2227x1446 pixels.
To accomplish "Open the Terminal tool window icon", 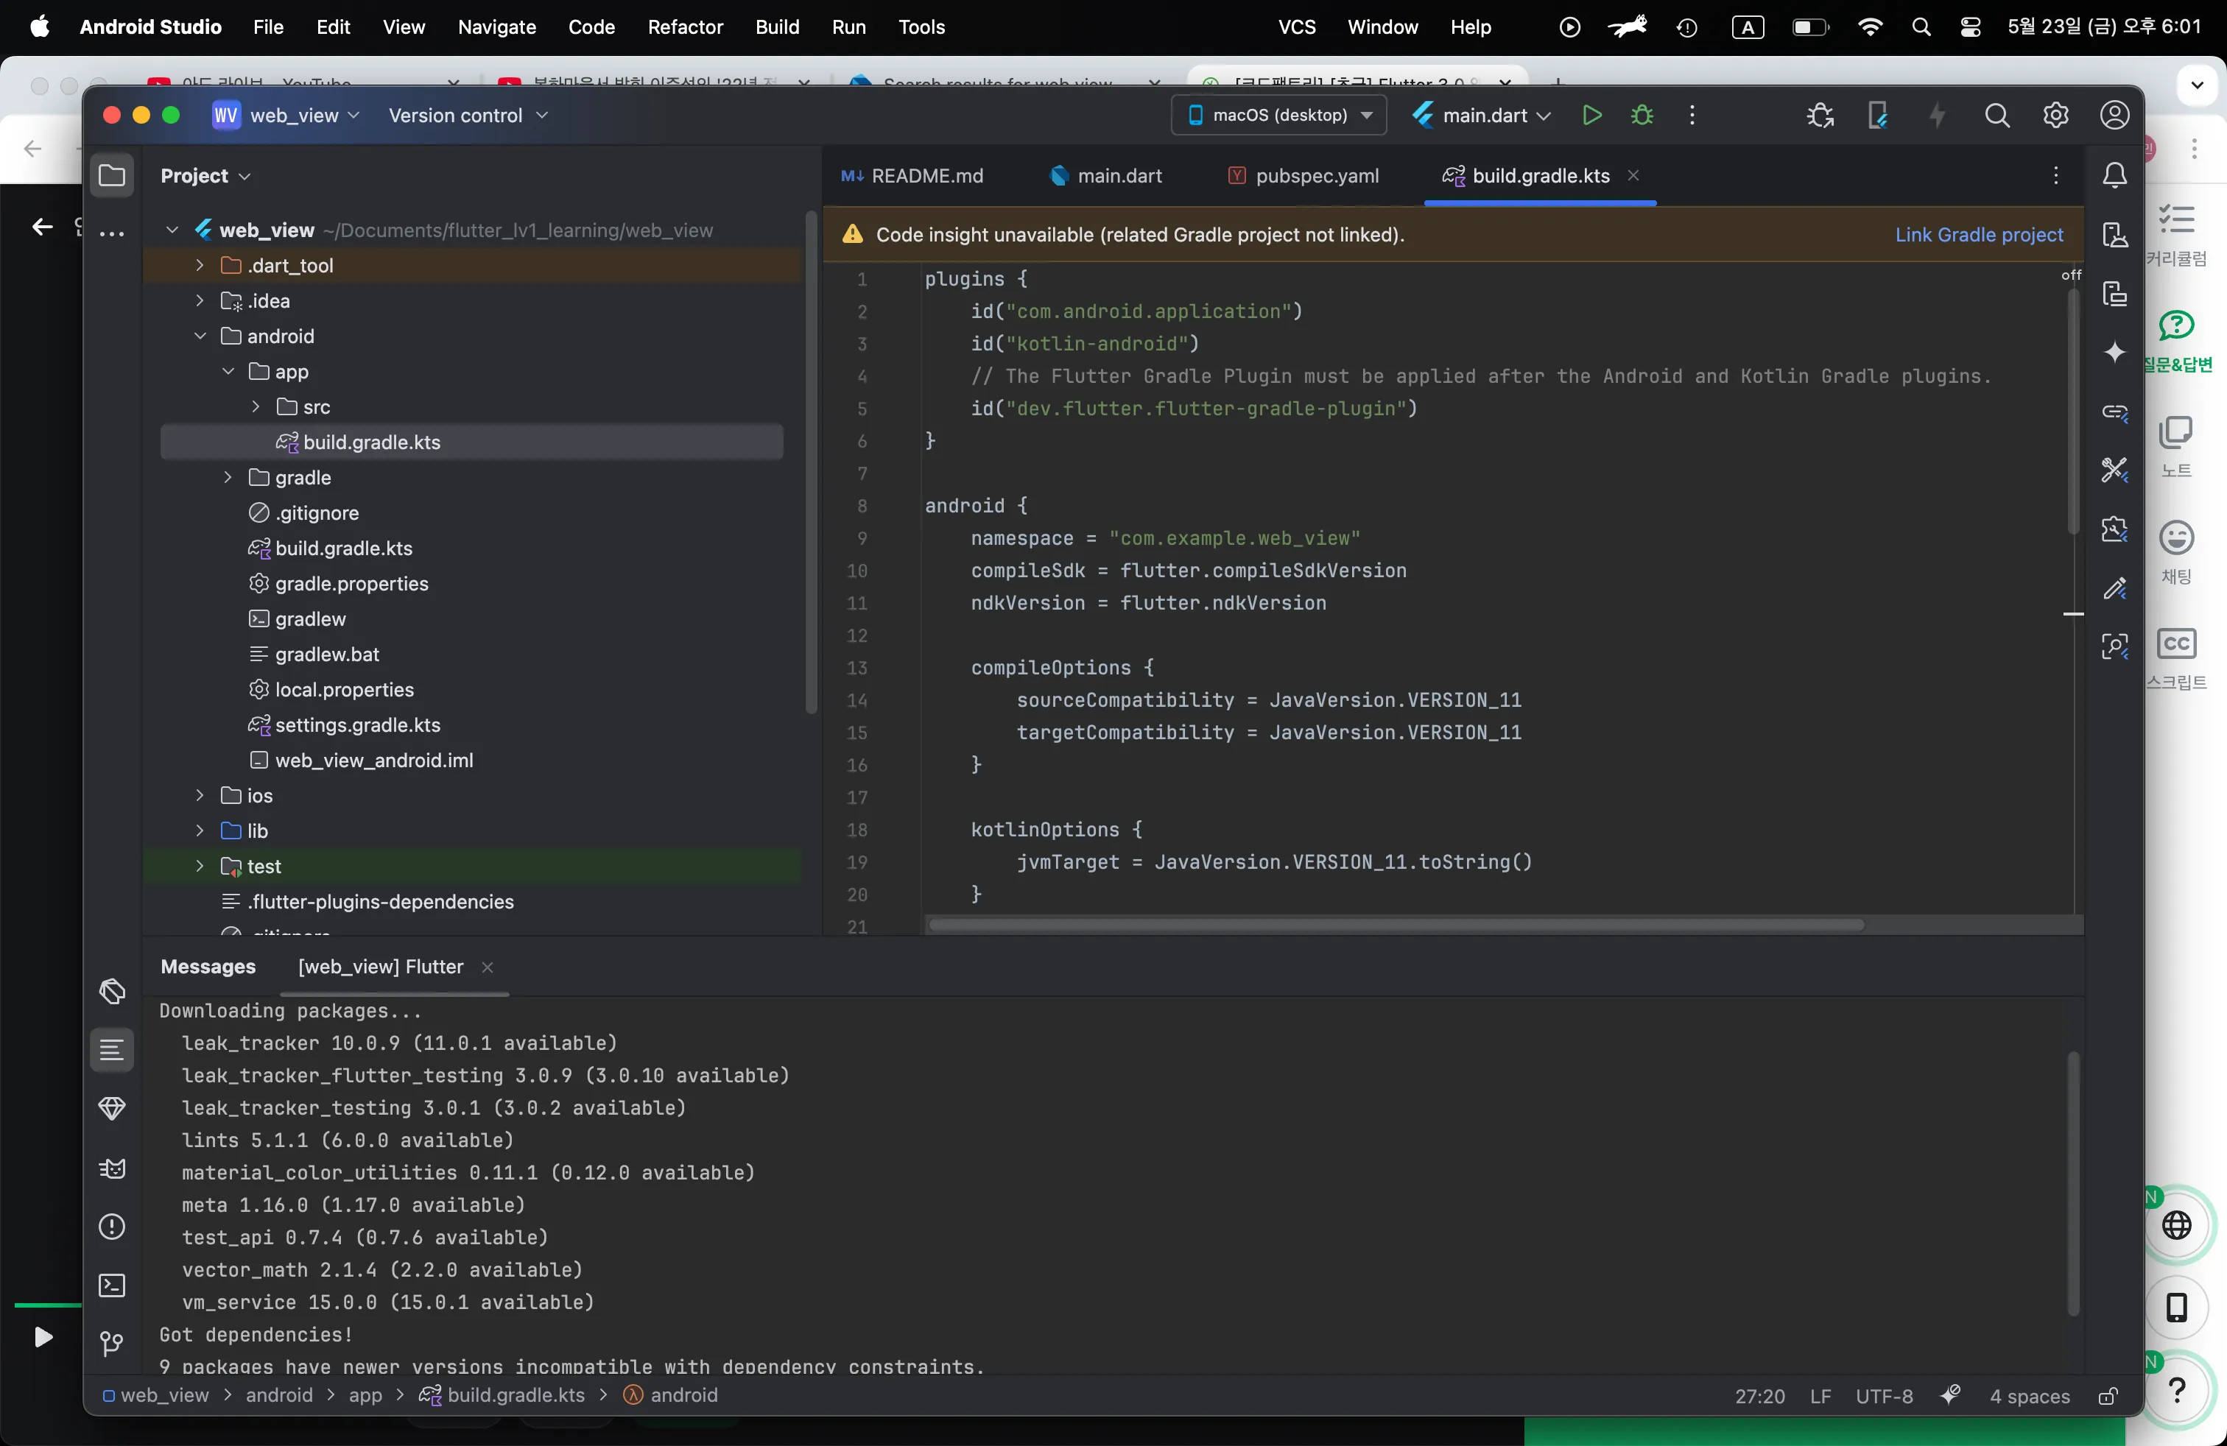I will point(112,1286).
